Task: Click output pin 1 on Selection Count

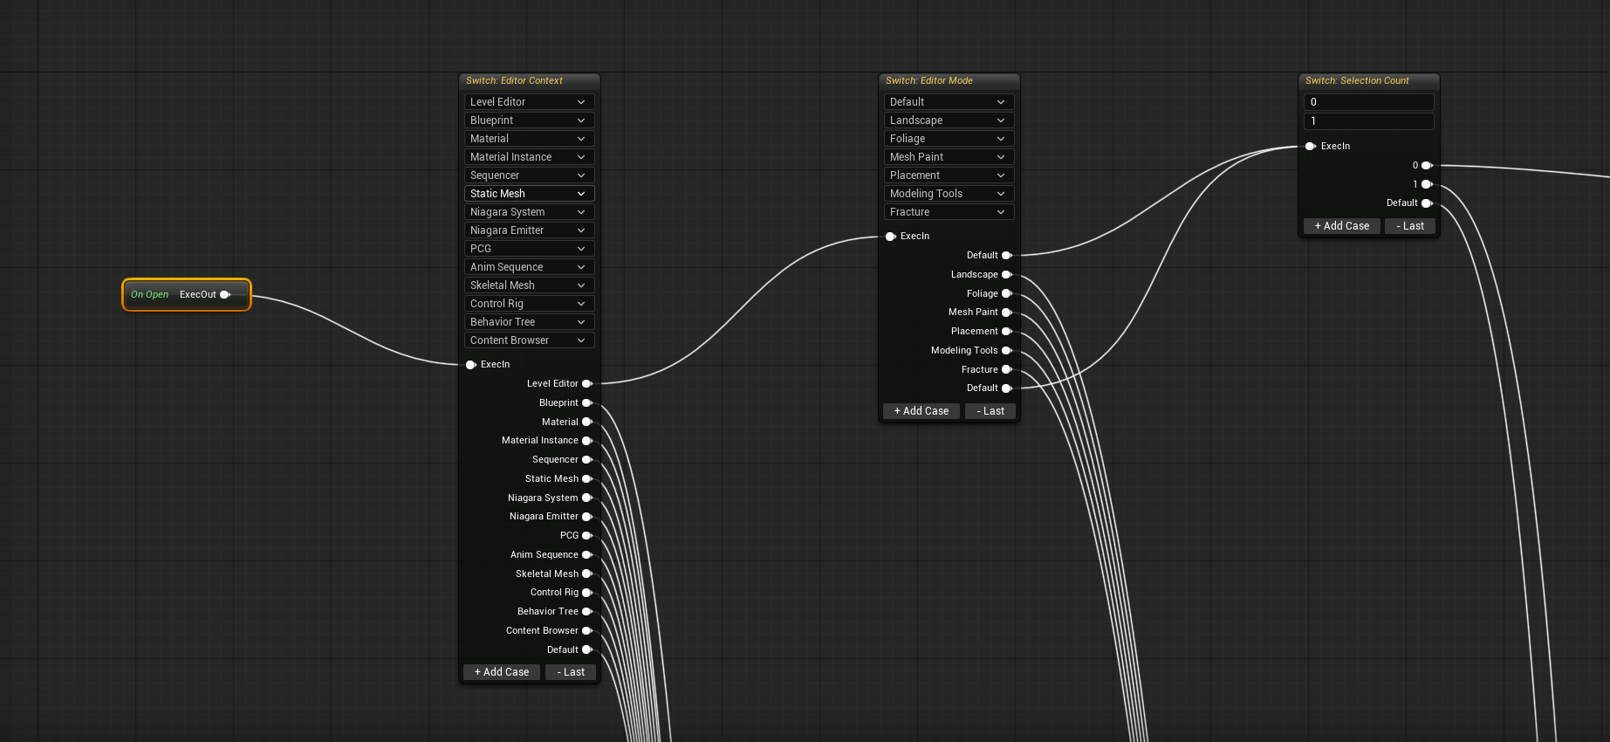Action: tap(1427, 184)
